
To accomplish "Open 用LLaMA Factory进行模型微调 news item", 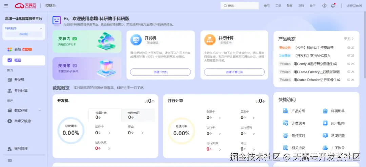I will (x=317, y=72).
